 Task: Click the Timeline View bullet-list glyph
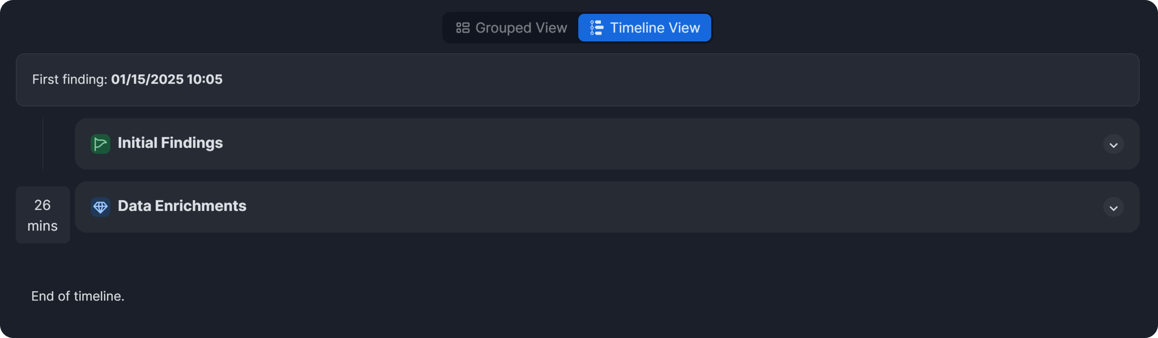[595, 28]
